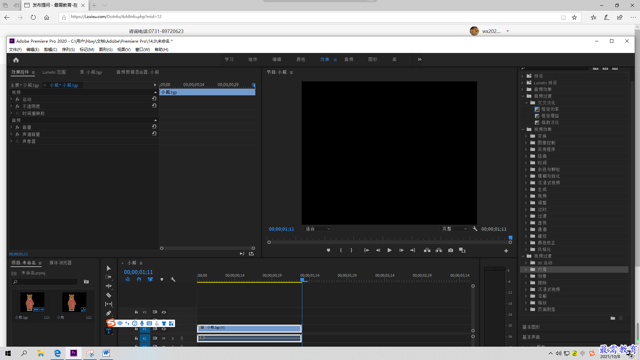Collapse the 音频过渡 folder
The width and height of the screenshot is (640, 360).
point(523,96)
